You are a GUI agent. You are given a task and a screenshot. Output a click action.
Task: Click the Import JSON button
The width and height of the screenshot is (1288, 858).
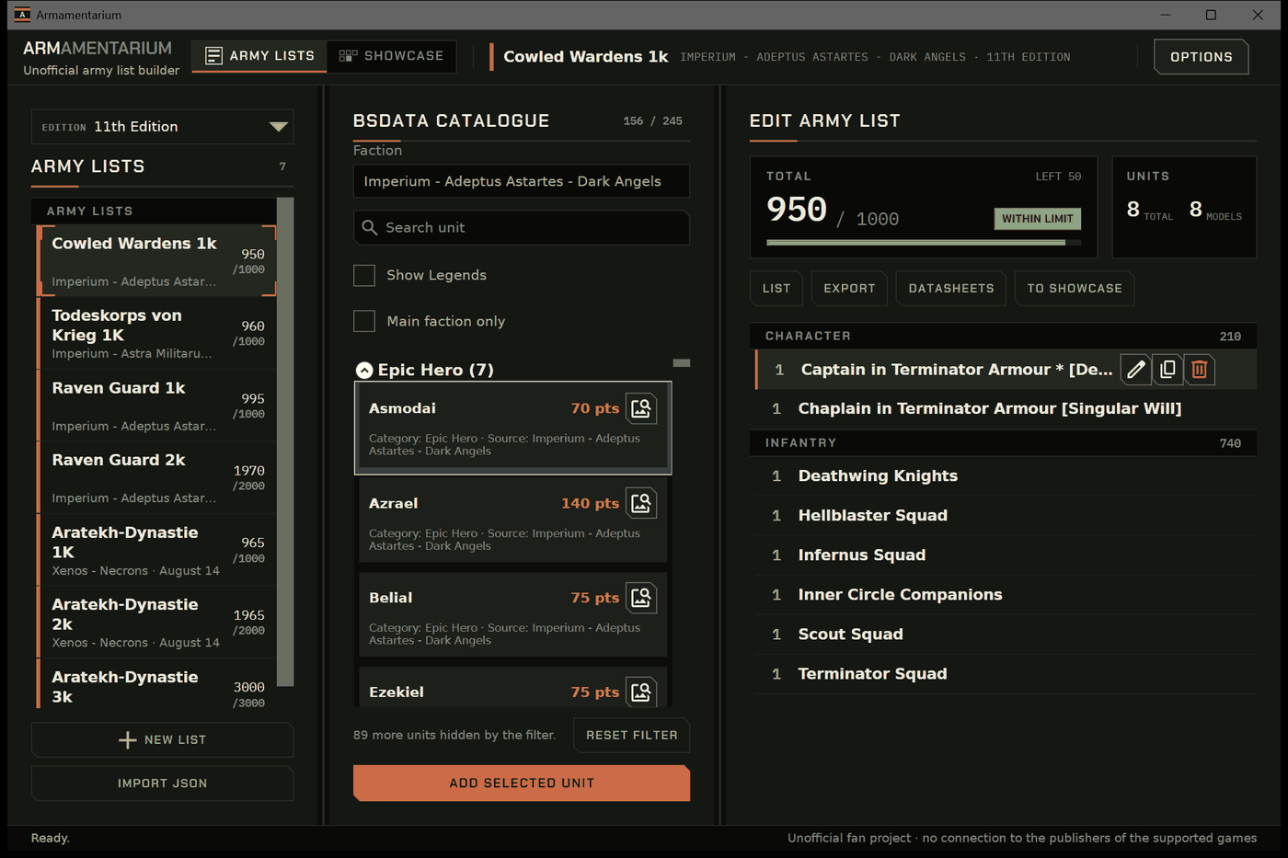point(162,784)
